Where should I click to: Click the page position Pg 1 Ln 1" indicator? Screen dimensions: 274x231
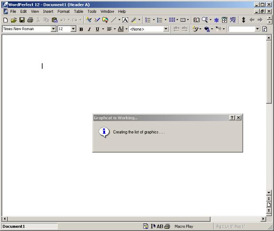click(231, 227)
